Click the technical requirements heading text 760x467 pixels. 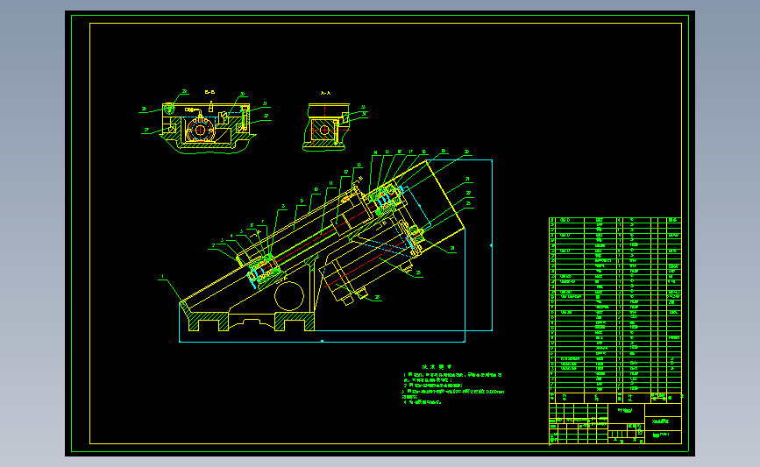click(x=437, y=367)
